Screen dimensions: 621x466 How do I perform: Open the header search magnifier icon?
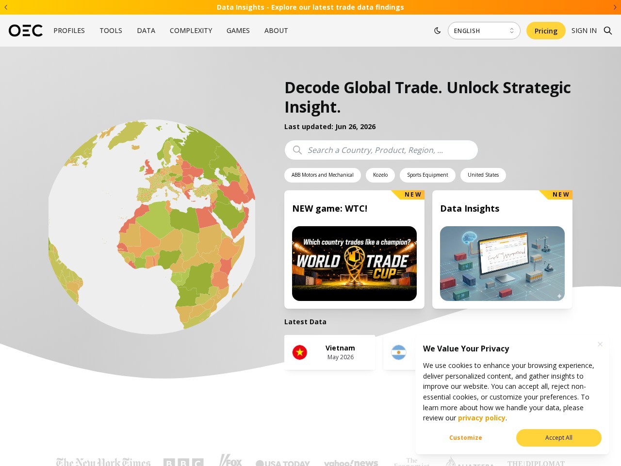[607, 31]
